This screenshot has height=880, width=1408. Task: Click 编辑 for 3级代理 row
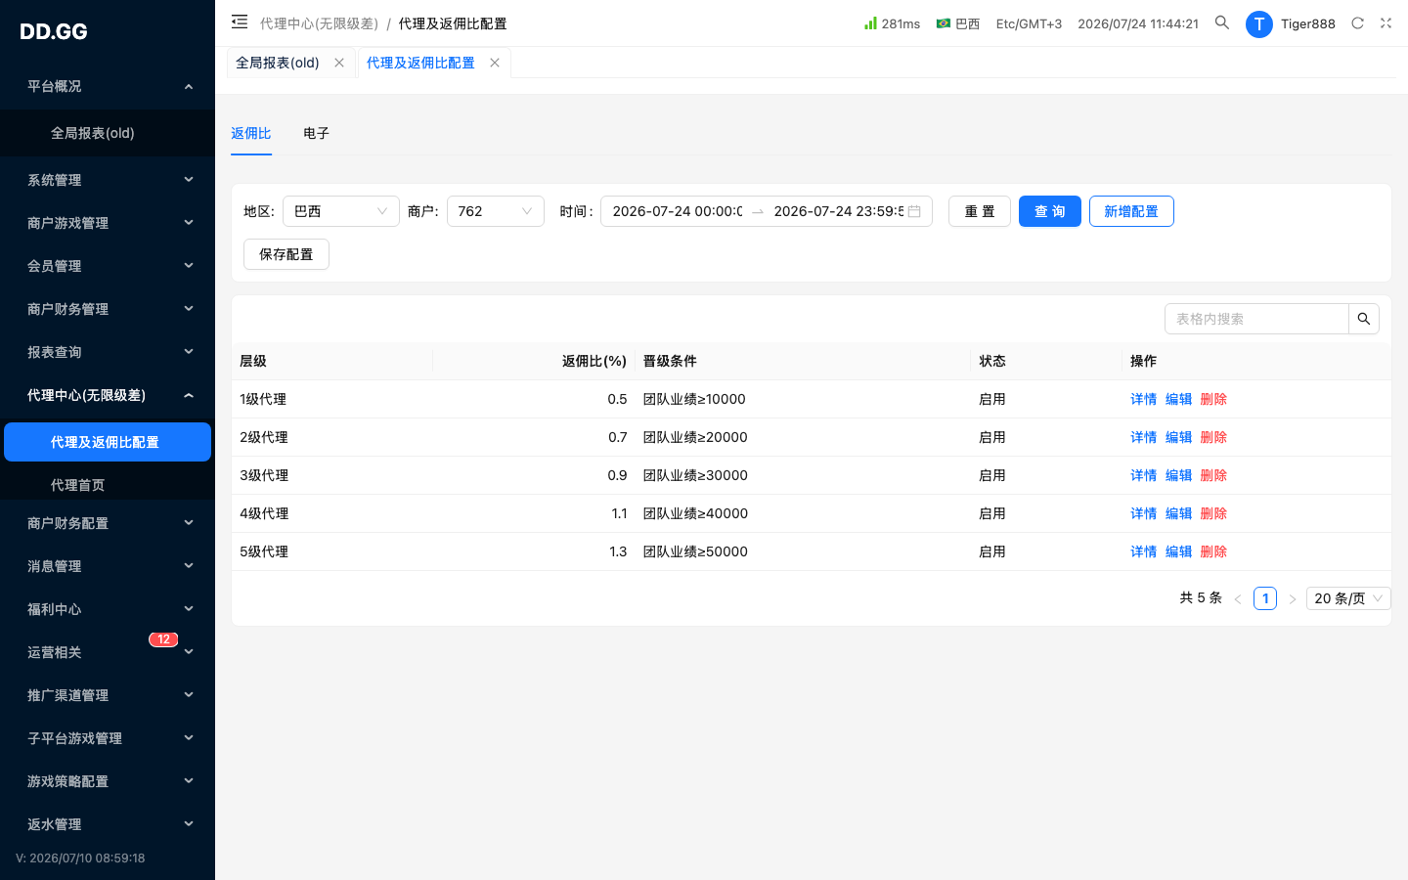1178,475
